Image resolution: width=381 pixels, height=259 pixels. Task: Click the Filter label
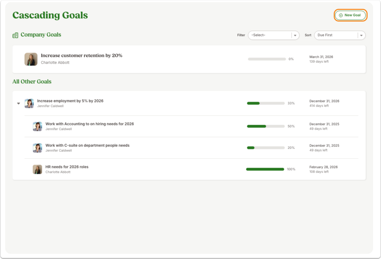(x=241, y=35)
